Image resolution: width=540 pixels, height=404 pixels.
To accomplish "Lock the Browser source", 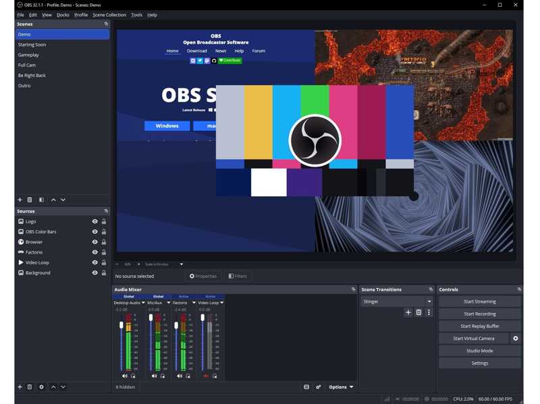I will (104, 242).
